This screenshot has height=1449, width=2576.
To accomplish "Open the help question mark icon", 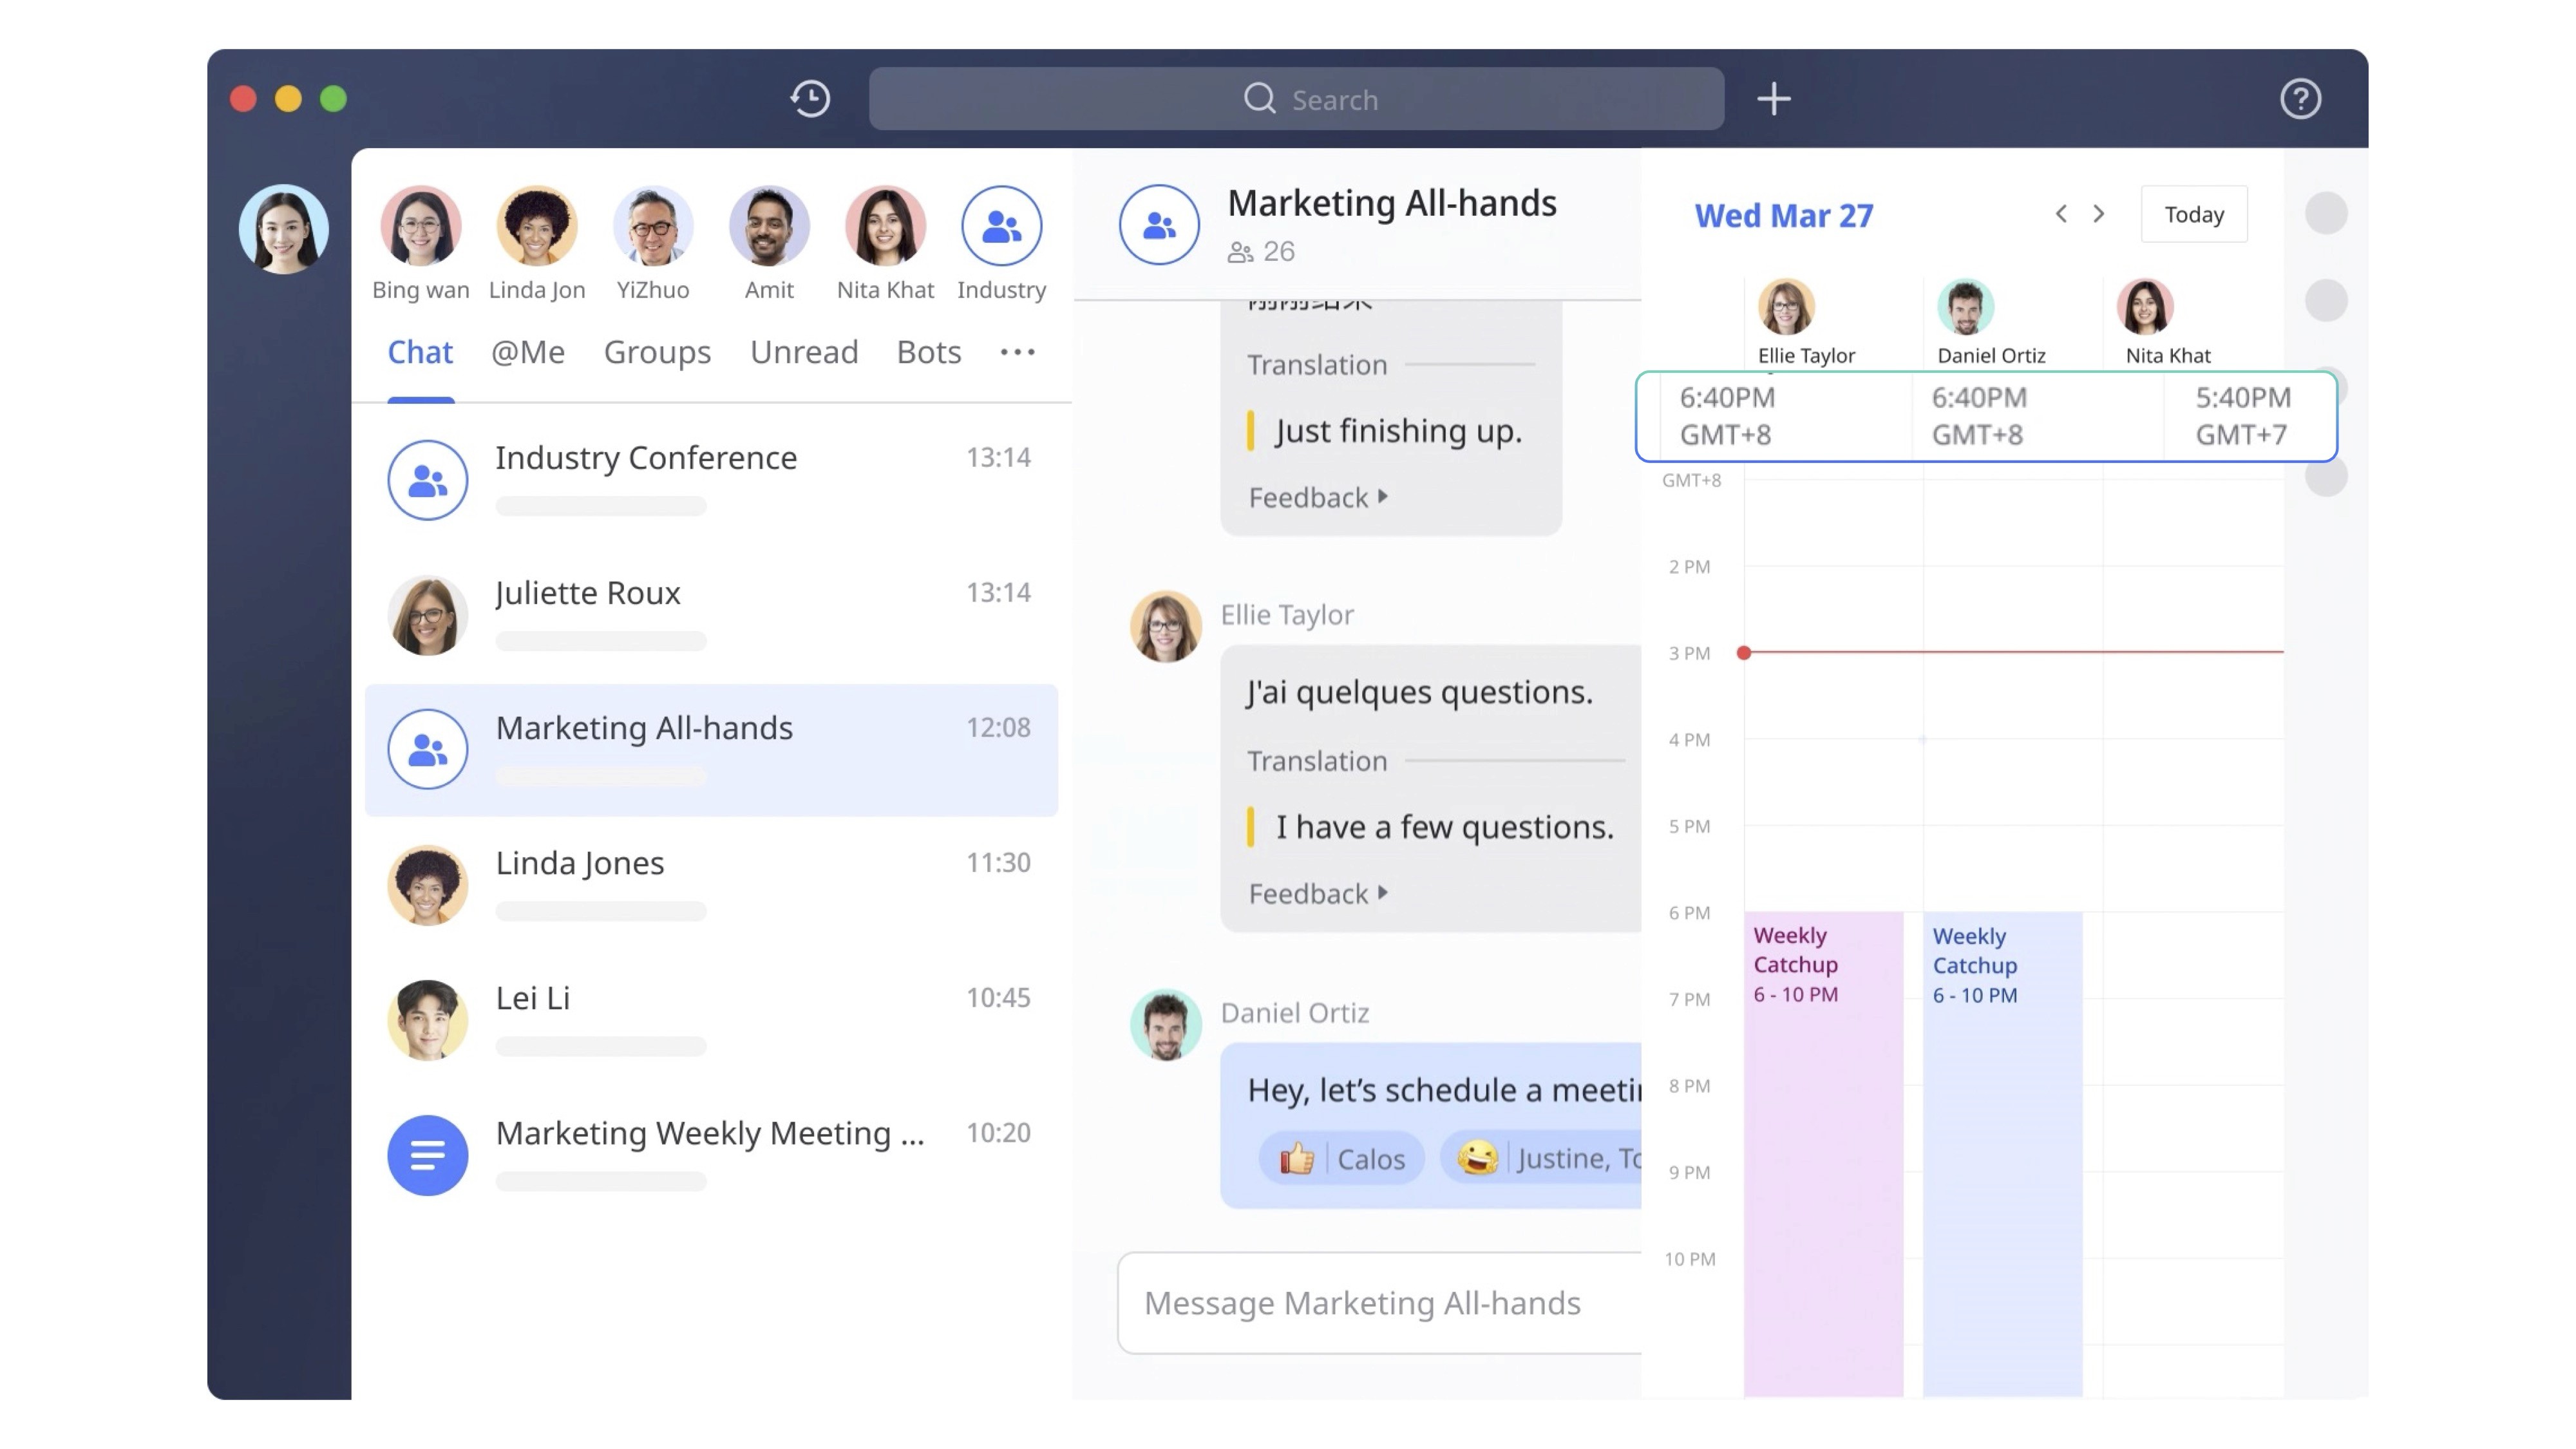I will [2300, 99].
